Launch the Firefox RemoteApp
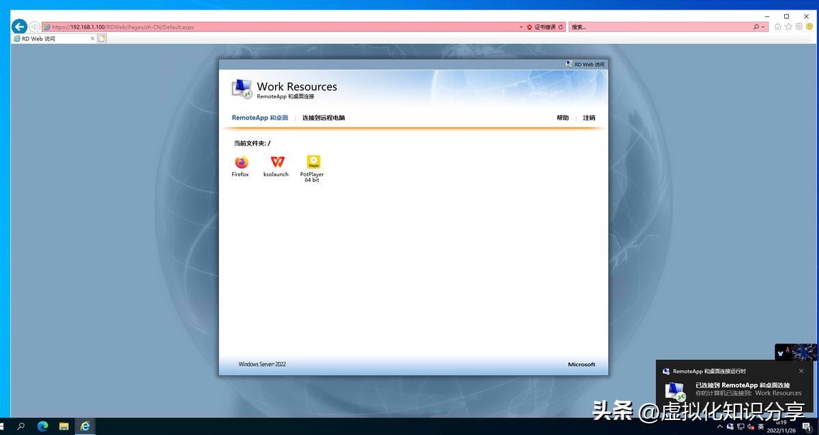This screenshot has width=819, height=435. click(x=240, y=164)
